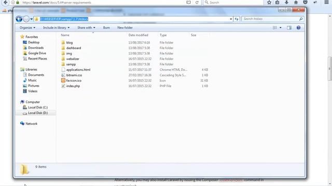Go to Firefox home page

[296, 3]
